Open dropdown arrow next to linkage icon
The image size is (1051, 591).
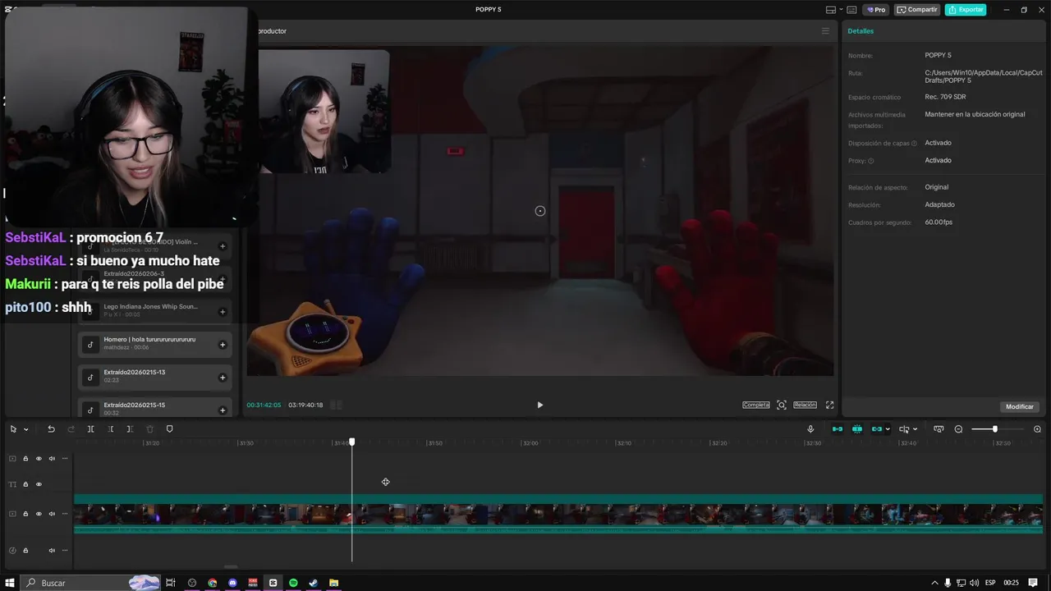(x=888, y=429)
